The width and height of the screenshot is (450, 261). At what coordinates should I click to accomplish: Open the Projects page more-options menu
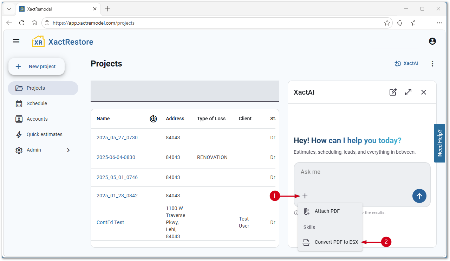[x=432, y=64]
